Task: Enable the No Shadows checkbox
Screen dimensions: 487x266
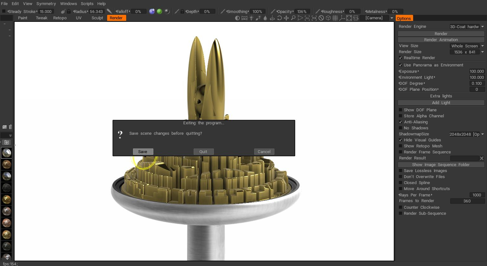Action: click(x=400, y=128)
